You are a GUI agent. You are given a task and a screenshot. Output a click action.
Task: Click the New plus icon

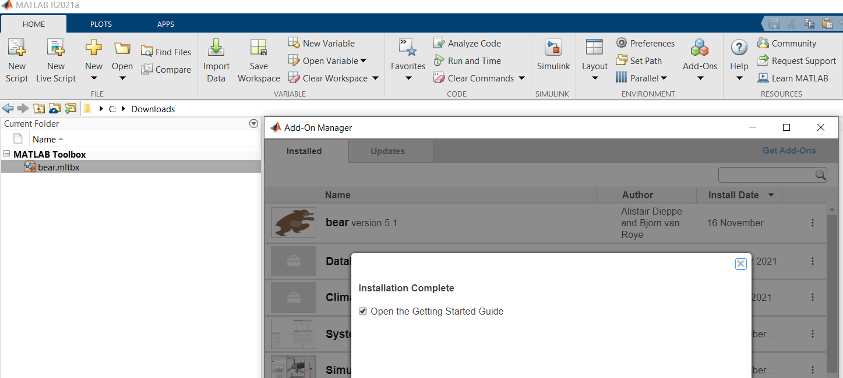93,48
